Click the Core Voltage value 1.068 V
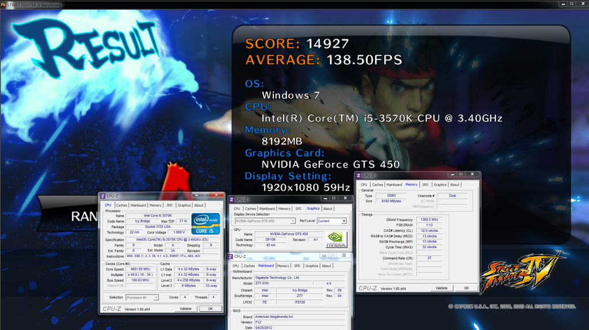589x330 pixels. point(179,233)
